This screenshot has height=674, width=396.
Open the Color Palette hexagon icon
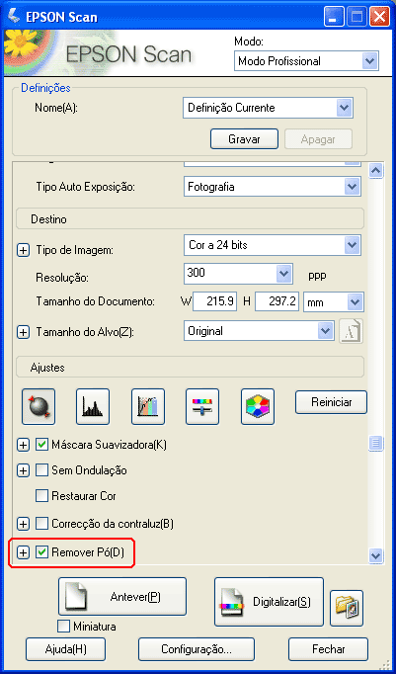coord(258,406)
